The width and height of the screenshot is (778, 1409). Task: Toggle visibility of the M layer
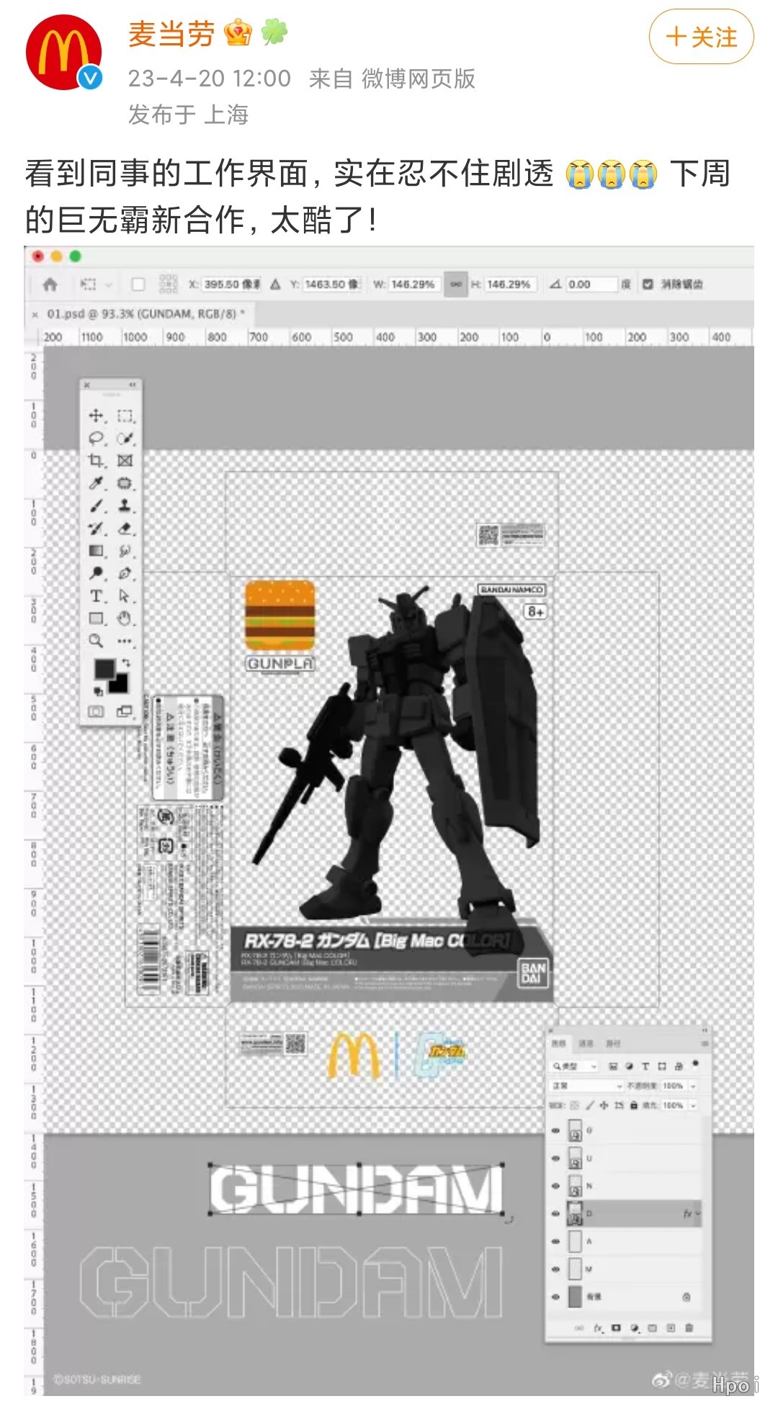[555, 1269]
